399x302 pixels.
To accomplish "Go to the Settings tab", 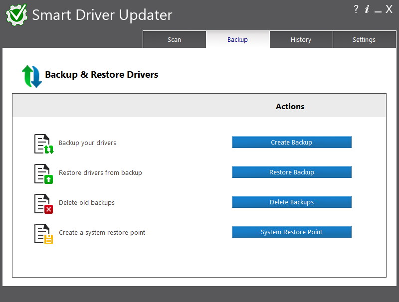I will [364, 39].
